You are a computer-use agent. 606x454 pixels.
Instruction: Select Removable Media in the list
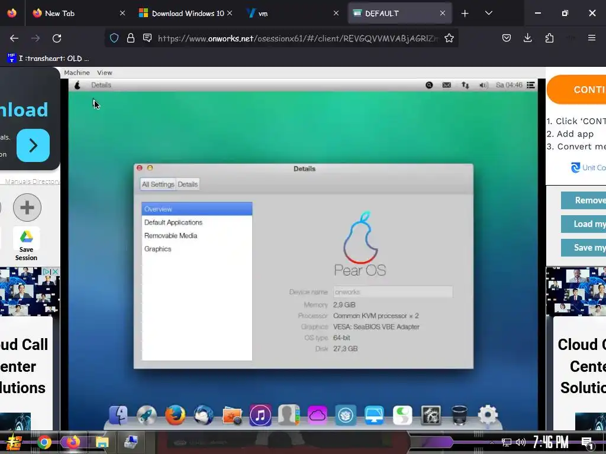(196, 235)
